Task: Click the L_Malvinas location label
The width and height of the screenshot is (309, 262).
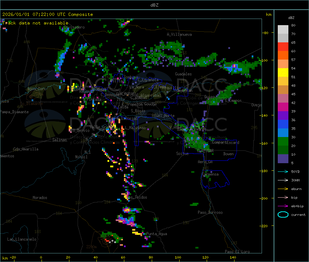Action: pos(135,128)
